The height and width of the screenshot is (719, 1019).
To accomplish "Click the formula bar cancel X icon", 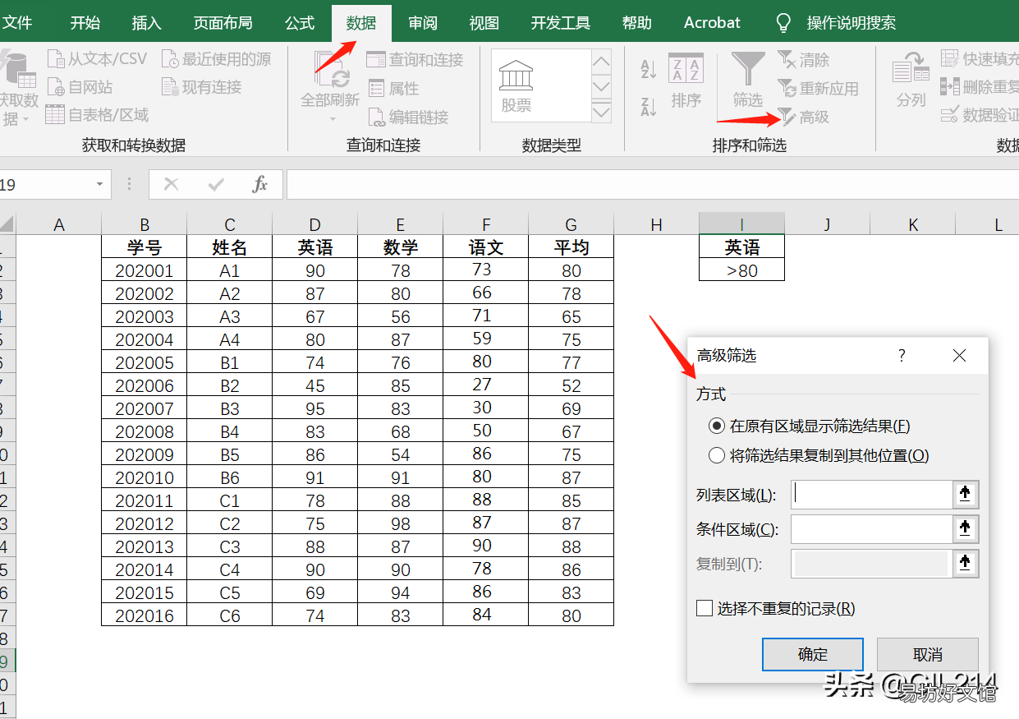I will (172, 185).
